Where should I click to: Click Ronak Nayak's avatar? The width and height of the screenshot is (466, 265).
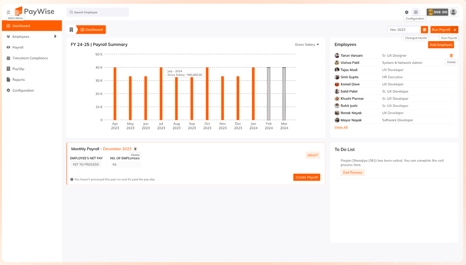tap(337, 113)
